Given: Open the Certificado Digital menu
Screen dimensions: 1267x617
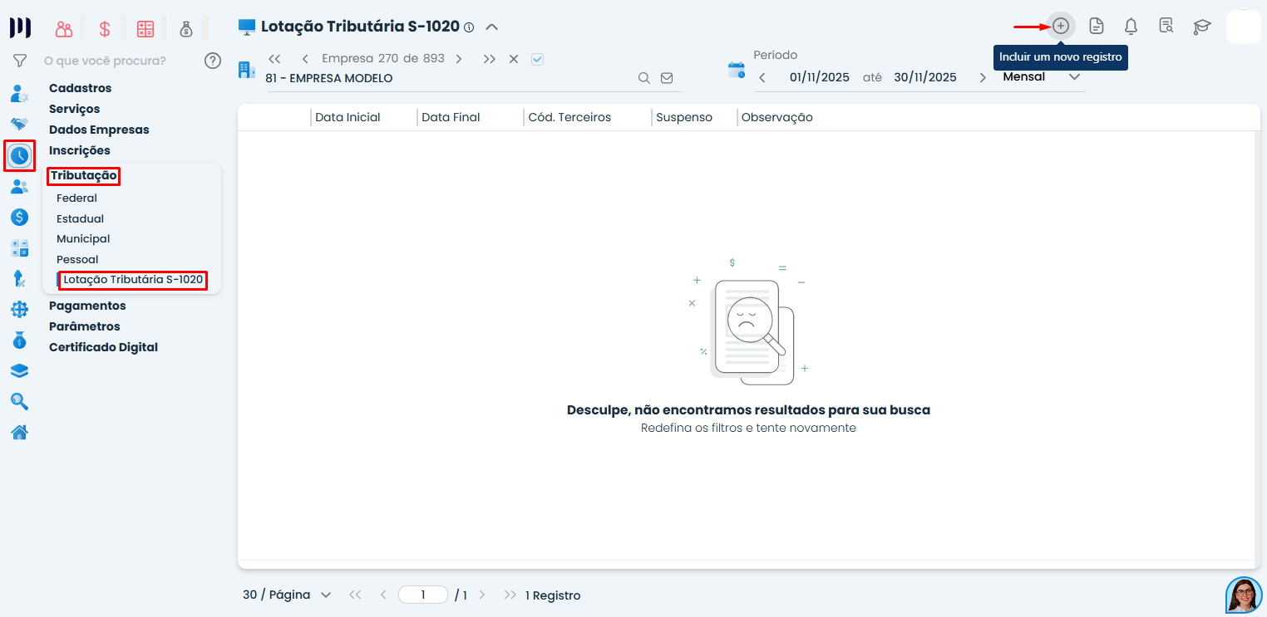Looking at the screenshot, I should [x=103, y=347].
